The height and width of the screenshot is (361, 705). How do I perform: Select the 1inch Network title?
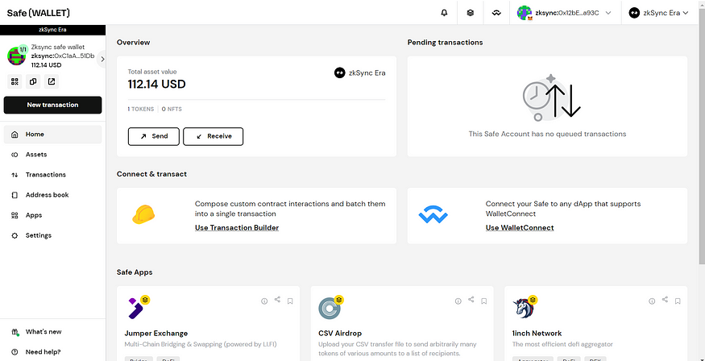click(537, 334)
